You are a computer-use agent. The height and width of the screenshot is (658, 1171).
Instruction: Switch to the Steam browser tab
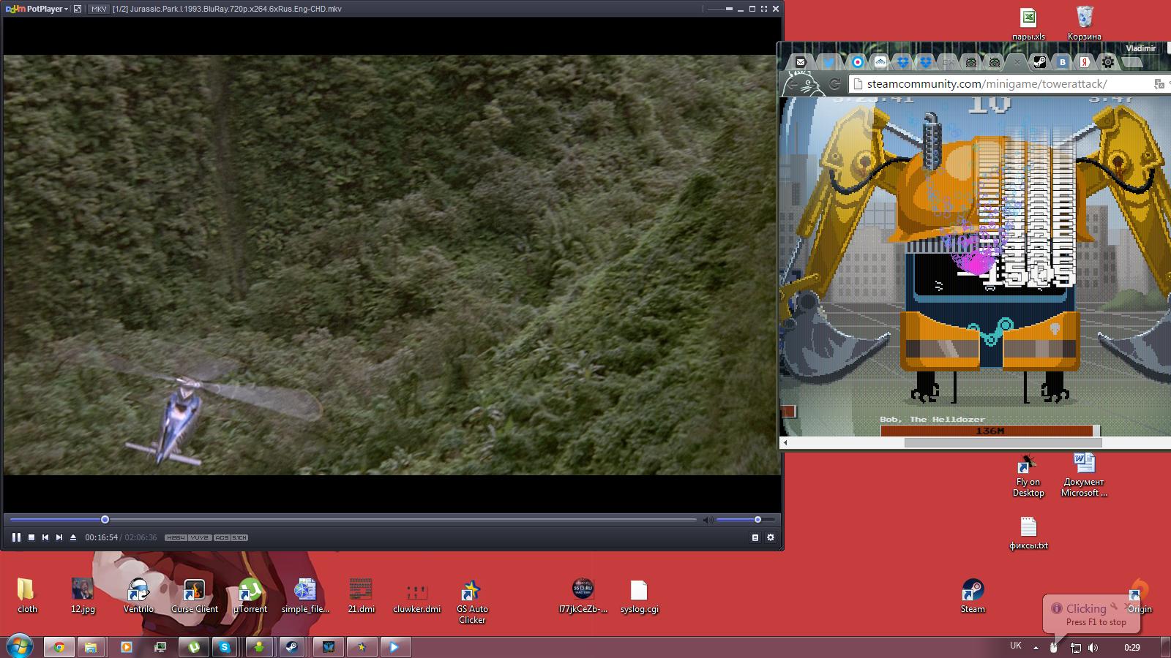1039,62
